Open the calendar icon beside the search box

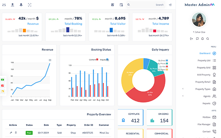[x=121, y=5]
